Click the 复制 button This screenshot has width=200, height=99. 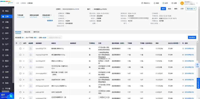pyautogui.click(x=176, y=9)
